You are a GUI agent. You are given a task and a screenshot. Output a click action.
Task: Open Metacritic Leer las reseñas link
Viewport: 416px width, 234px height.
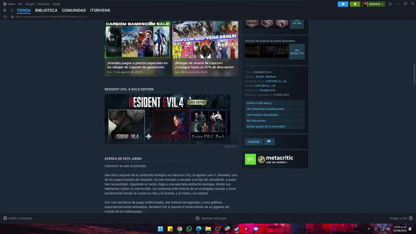pos(277,162)
